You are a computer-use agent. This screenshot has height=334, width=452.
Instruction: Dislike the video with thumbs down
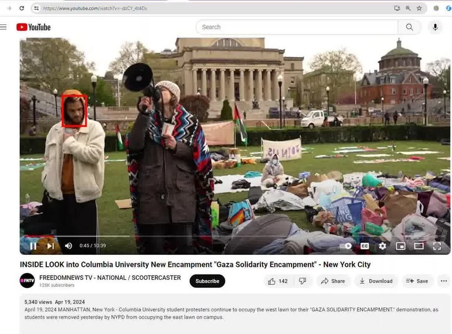(x=302, y=281)
